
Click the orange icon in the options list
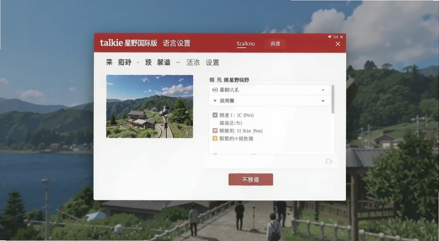coord(215,139)
